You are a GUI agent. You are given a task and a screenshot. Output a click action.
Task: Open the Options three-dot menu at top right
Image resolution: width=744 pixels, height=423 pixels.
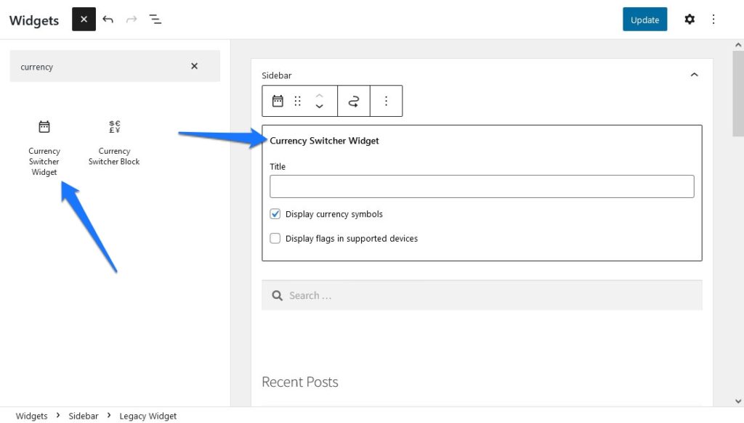pyautogui.click(x=713, y=20)
